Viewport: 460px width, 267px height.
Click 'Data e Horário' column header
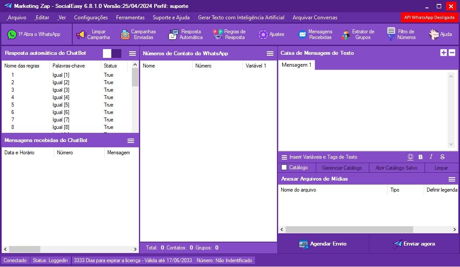(28, 153)
